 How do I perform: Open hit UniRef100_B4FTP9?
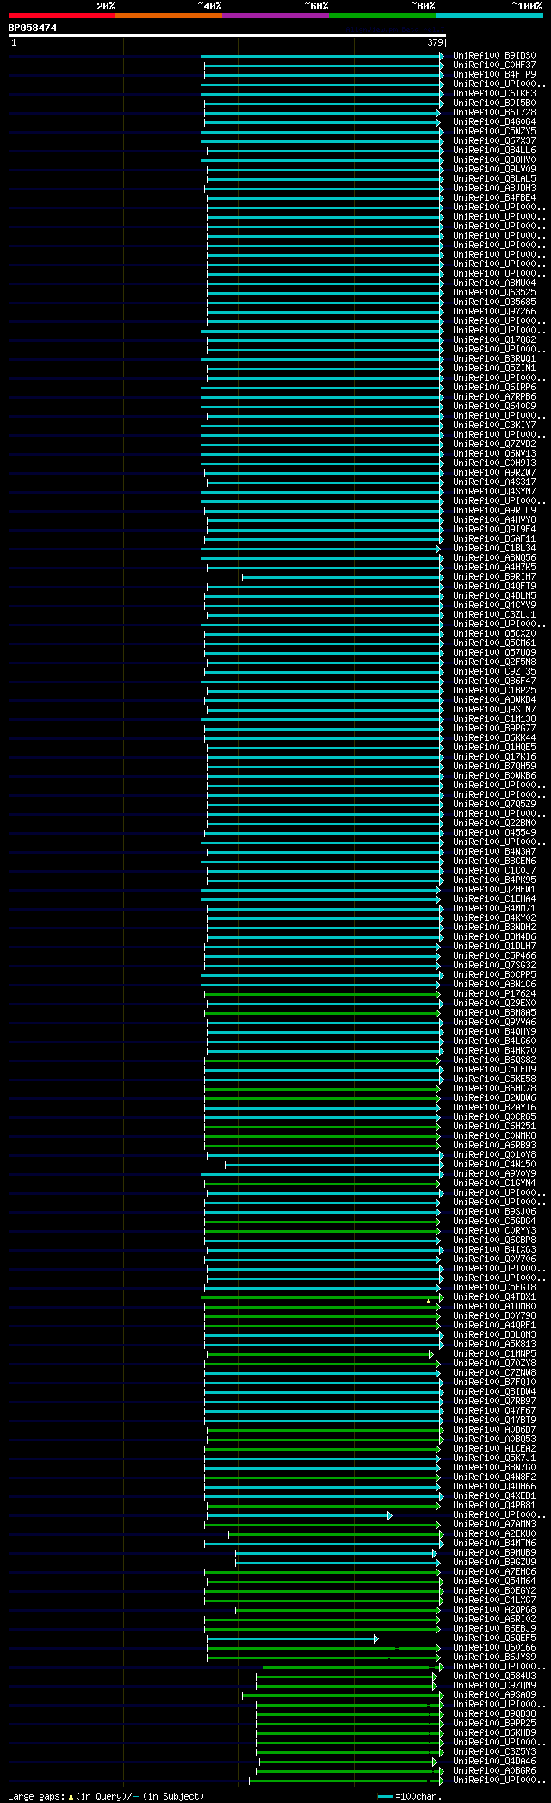pyautogui.click(x=494, y=74)
